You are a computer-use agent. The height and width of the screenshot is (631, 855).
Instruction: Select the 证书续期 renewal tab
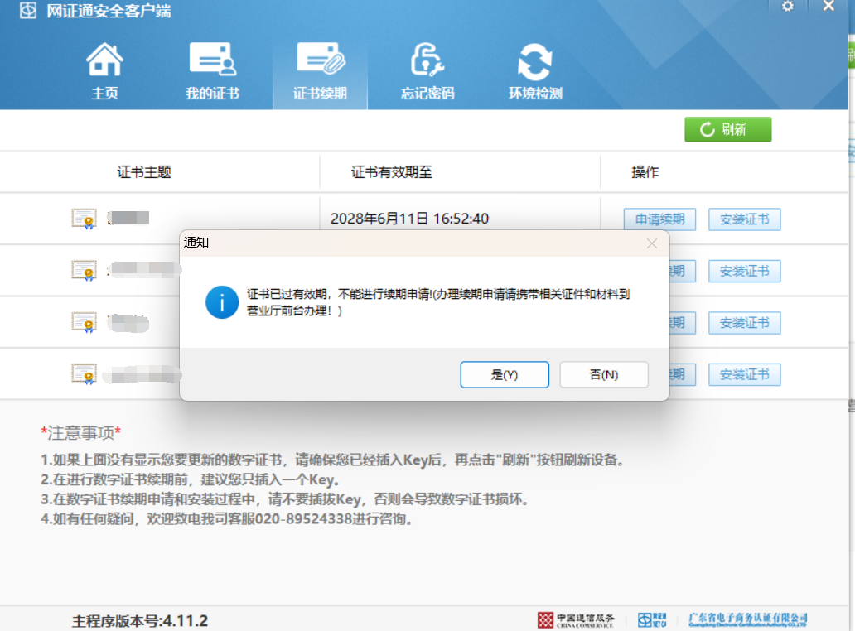(320, 71)
